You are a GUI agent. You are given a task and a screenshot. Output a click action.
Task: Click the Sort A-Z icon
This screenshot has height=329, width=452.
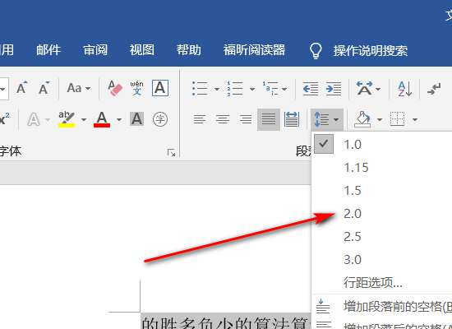pyautogui.click(x=404, y=89)
